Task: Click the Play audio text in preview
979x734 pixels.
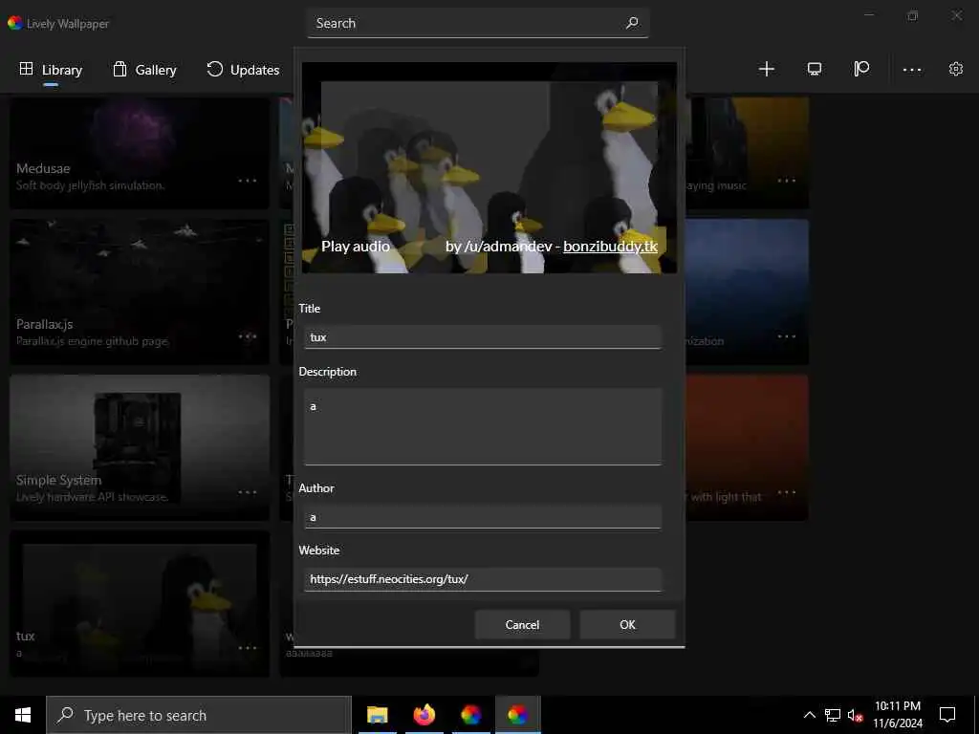Action: tap(356, 247)
